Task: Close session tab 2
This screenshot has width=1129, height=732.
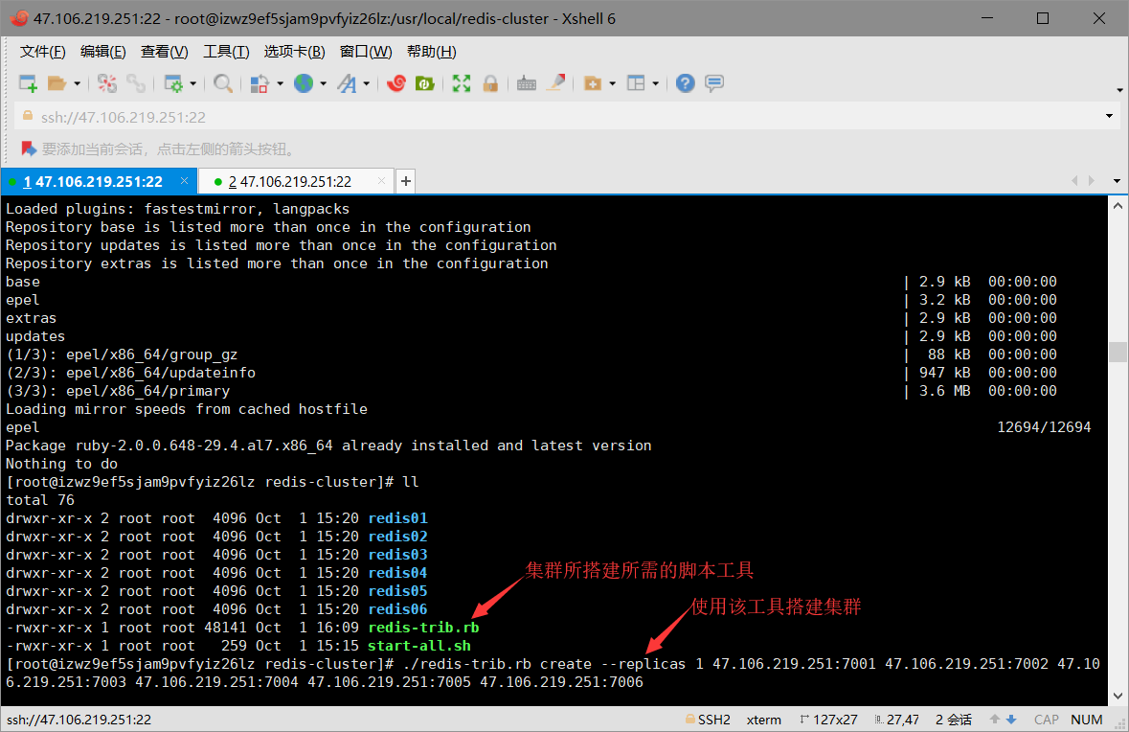Action: 382,181
